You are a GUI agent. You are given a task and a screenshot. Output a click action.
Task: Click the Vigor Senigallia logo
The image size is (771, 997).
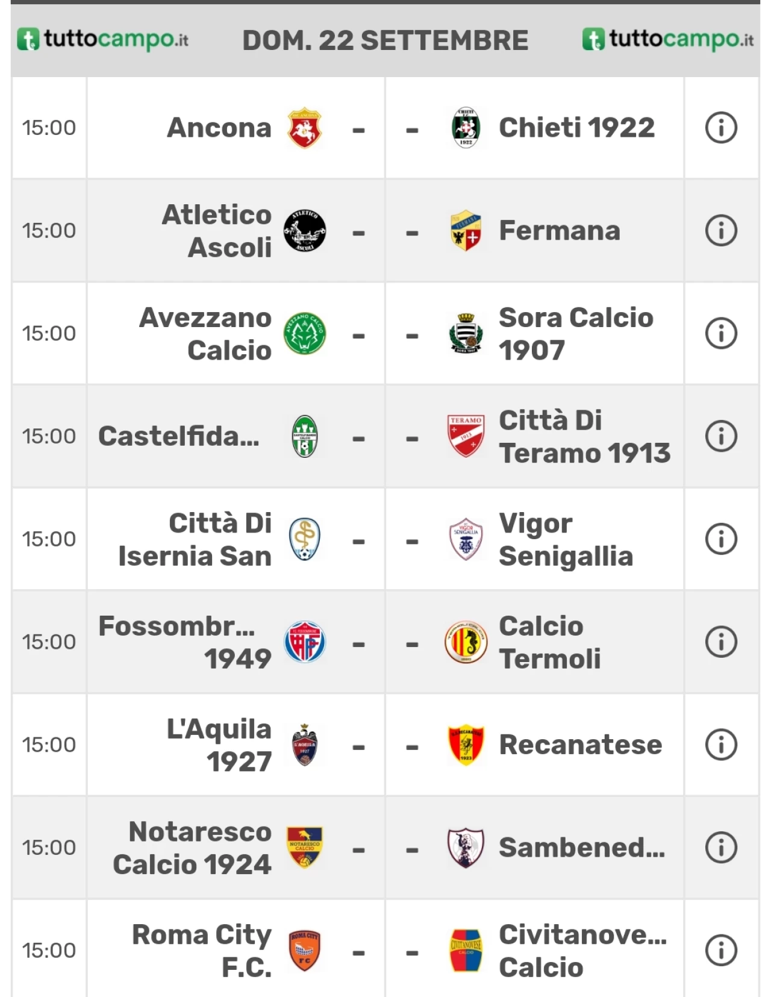pyautogui.click(x=466, y=539)
